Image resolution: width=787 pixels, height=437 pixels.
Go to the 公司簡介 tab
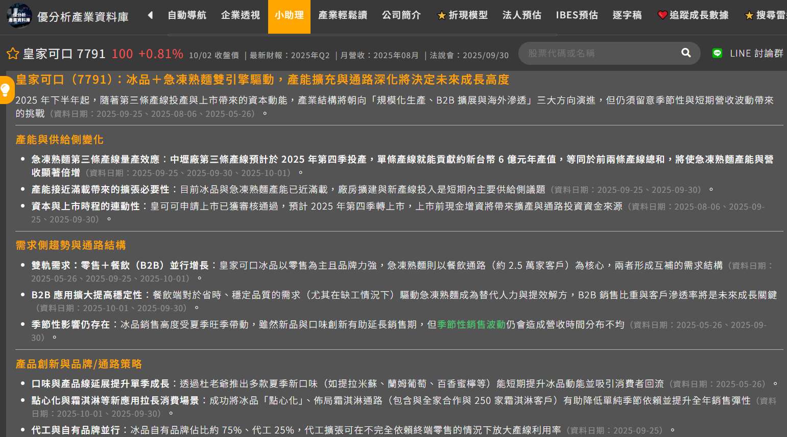point(401,15)
